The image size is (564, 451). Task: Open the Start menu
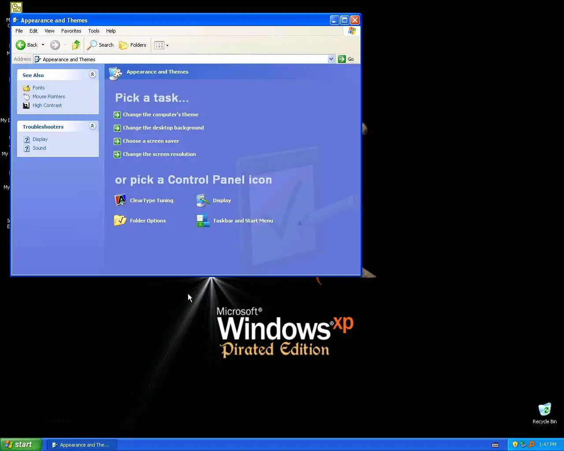pyautogui.click(x=21, y=444)
